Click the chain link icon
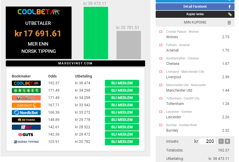 pyautogui.click(x=230, y=14)
